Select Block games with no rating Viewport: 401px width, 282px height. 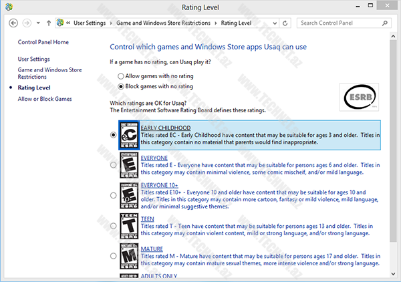(x=121, y=86)
